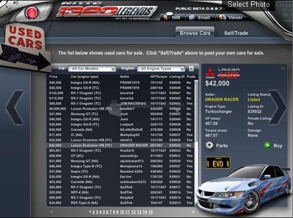Open the Email envelope icon

[192, 18]
